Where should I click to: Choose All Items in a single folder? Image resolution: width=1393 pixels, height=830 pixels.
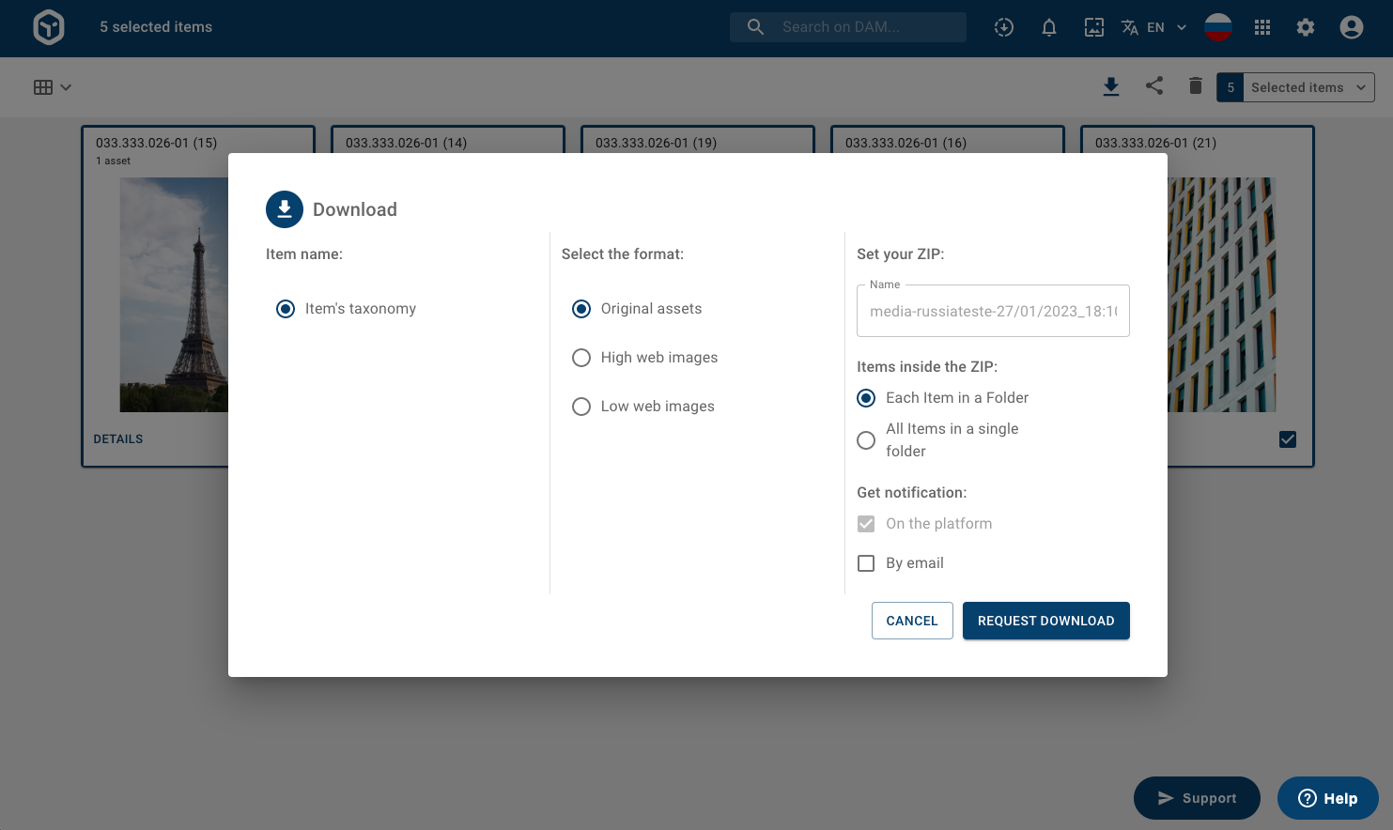[866, 440]
